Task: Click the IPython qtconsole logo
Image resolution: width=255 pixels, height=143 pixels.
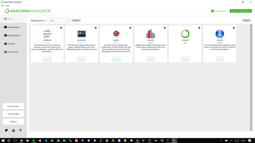Action: [81, 34]
